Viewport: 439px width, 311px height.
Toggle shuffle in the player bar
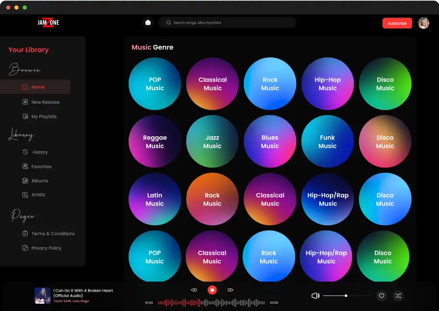pyautogui.click(x=398, y=296)
